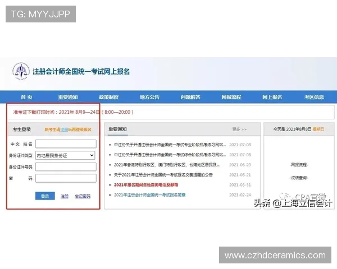Open 问题解答 navigation item
The width and height of the screenshot is (337, 269).
click(190, 97)
